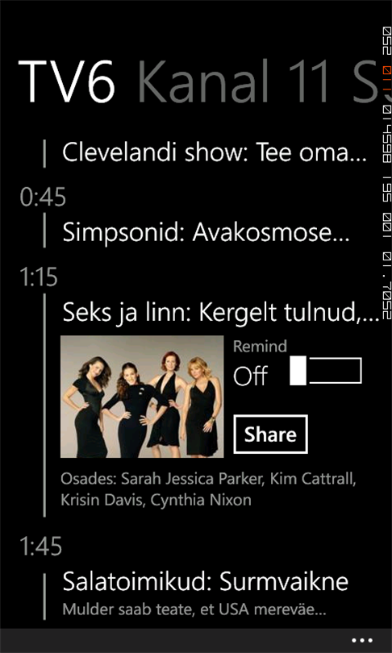392x653 pixels.
Task: Tap the 1:15 time marker
Action: (x=39, y=278)
